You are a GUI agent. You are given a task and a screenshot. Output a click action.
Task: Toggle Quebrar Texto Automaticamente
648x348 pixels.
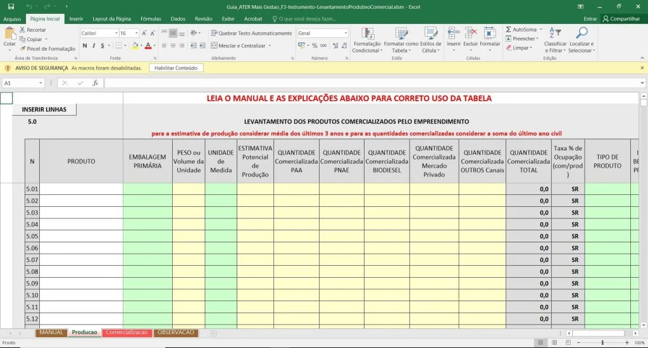[251, 33]
